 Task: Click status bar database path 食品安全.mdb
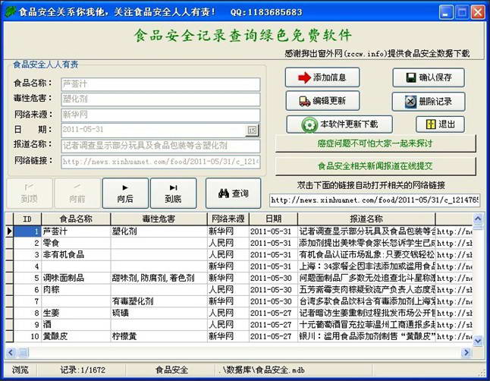click(261, 370)
